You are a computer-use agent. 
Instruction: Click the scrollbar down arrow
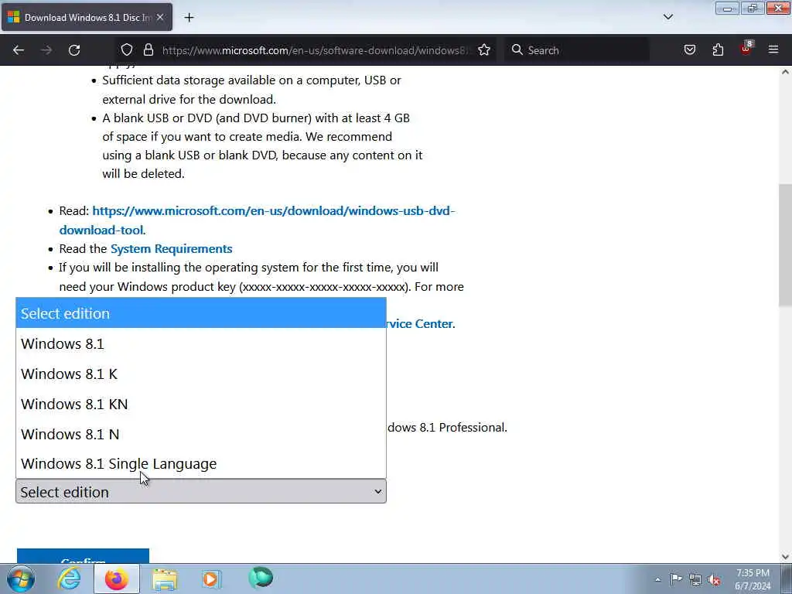coord(785,557)
